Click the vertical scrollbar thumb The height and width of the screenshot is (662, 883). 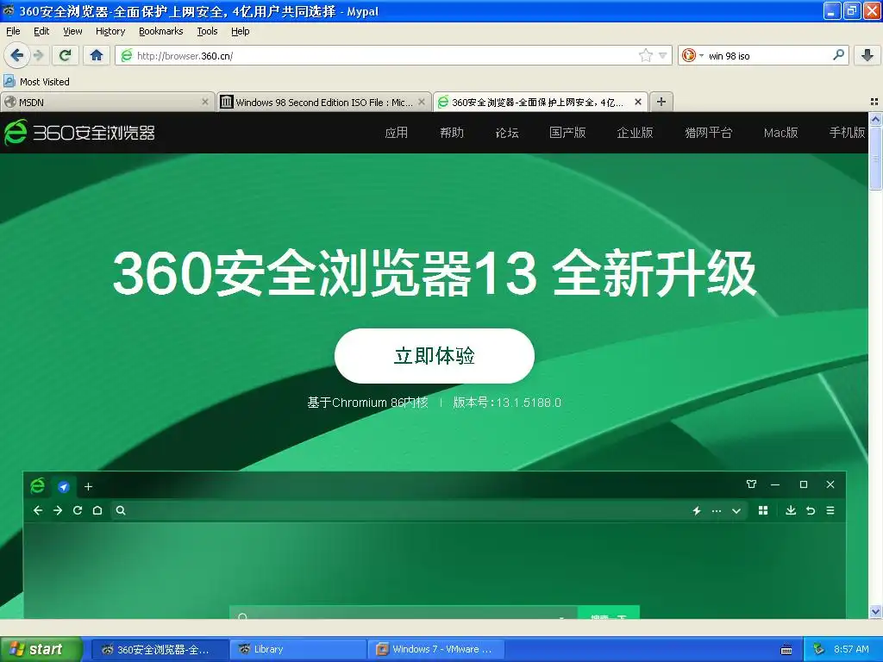point(875,159)
